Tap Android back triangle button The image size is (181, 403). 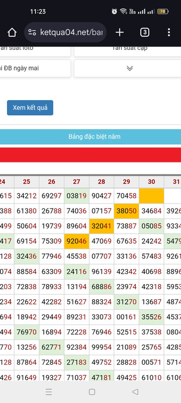[x=135, y=392]
